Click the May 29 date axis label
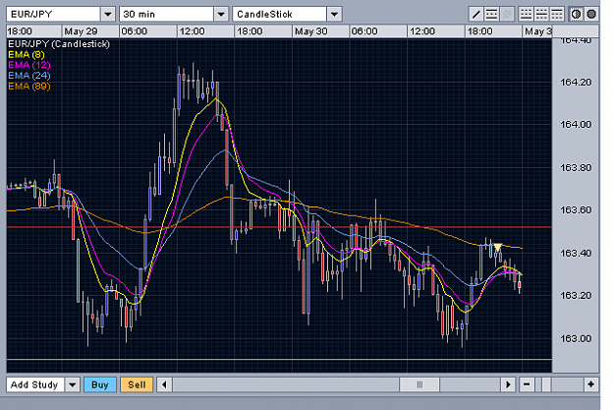 click(x=81, y=31)
